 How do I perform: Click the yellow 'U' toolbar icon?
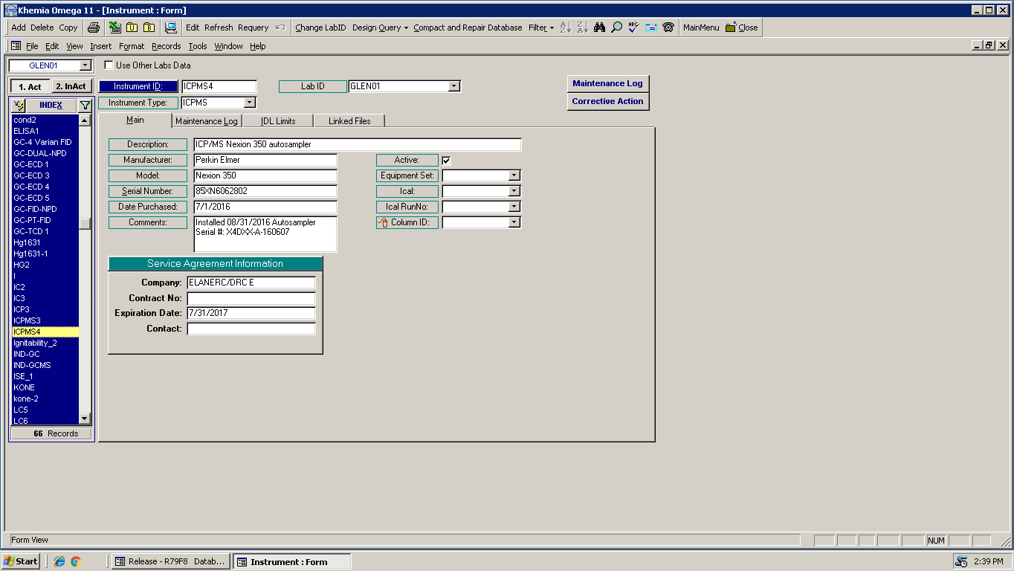tap(132, 28)
